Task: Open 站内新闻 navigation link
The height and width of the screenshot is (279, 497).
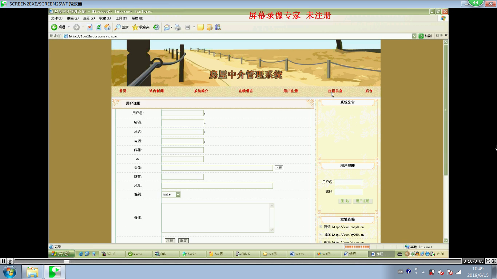Action: tap(156, 91)
